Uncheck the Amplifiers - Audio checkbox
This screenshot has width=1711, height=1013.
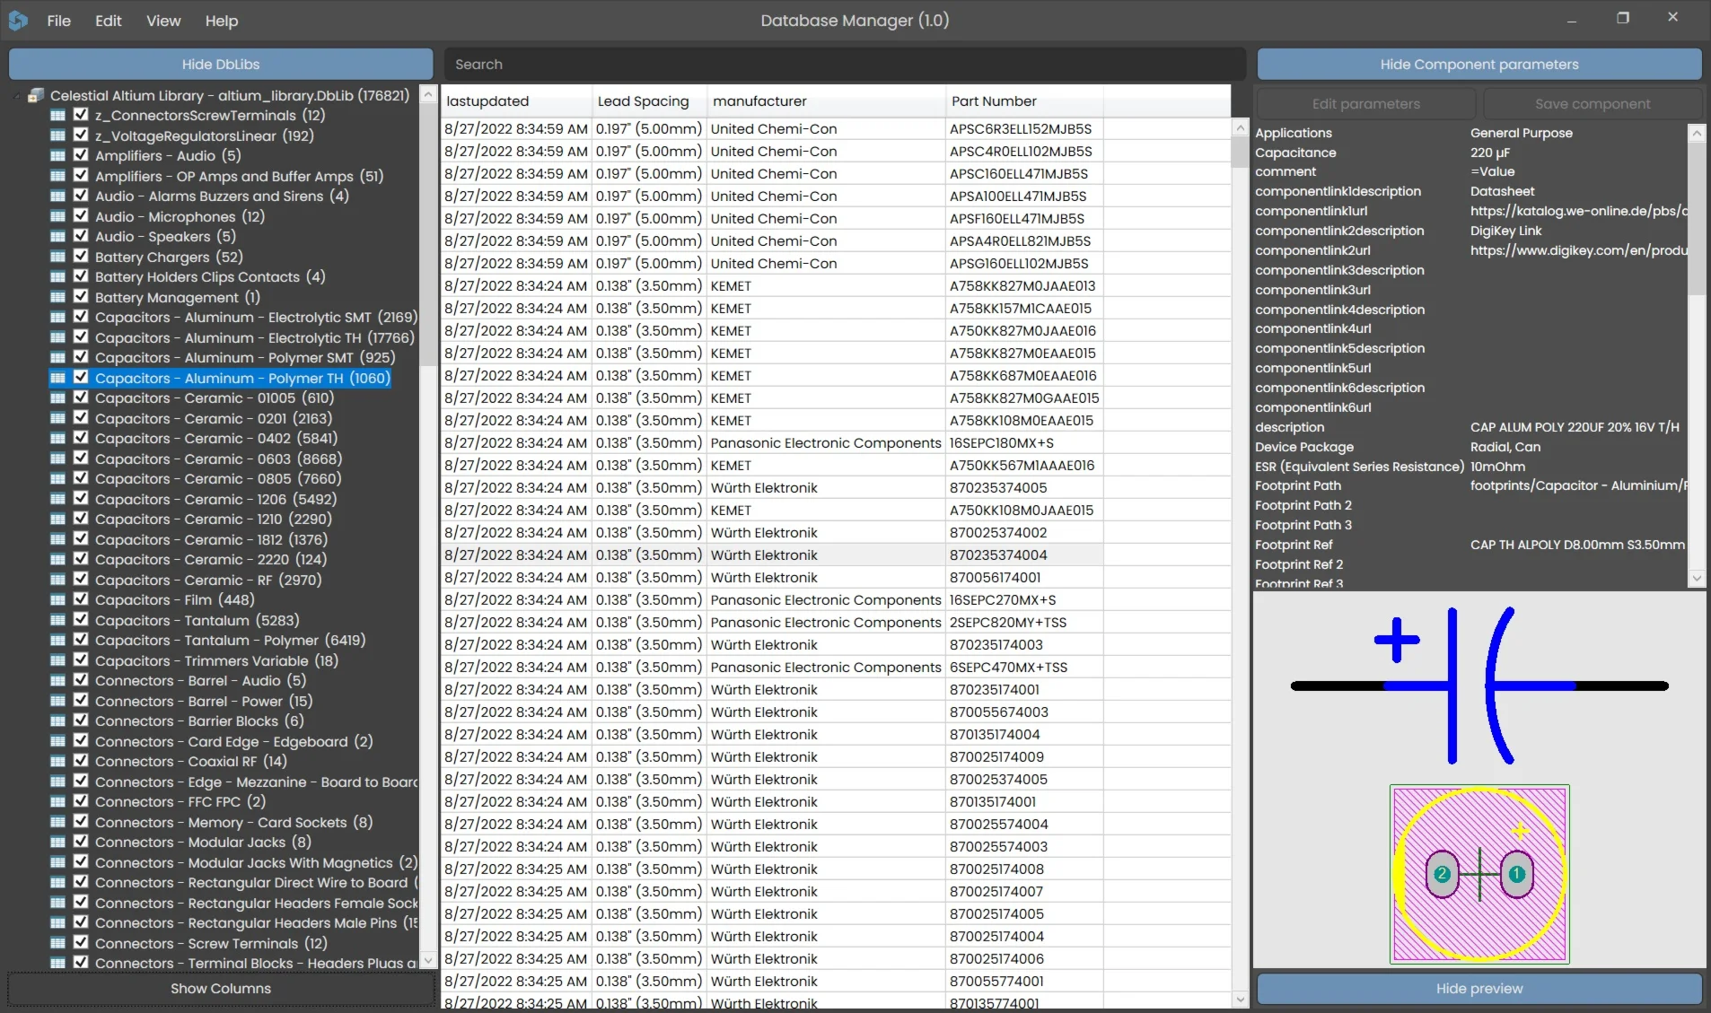point(81,155)
